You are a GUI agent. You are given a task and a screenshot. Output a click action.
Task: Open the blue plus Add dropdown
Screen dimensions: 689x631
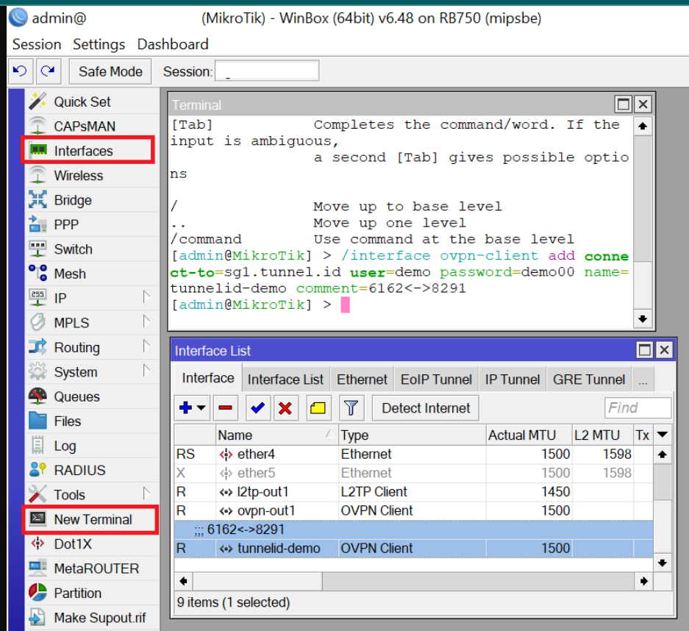point(193,407)
